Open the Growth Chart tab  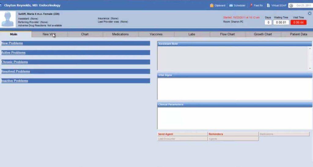(x=263, y=34)
